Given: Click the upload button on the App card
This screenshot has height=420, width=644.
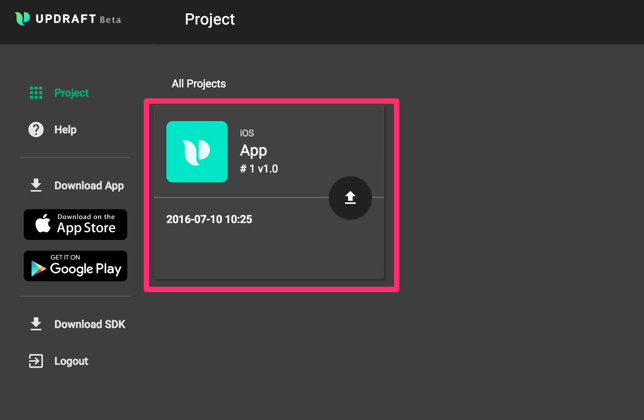Looking at the screenshot, I should click(350, 198).
